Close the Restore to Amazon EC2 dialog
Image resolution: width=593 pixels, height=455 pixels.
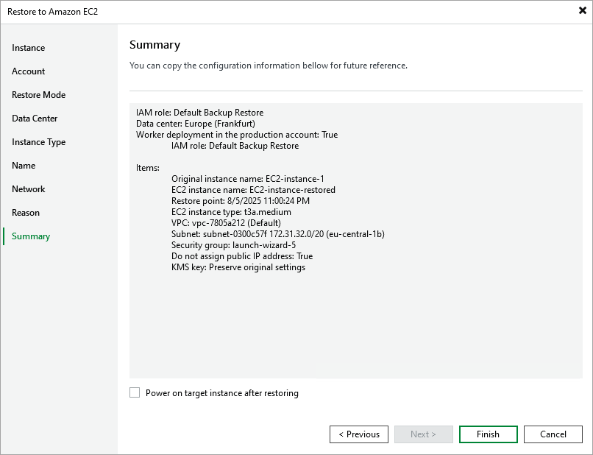pos(582,11)
